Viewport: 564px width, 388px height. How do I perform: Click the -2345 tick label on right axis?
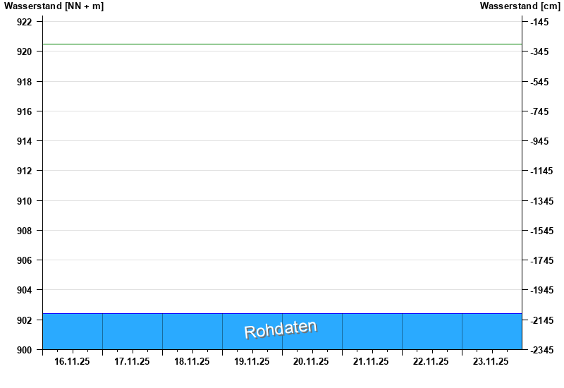tap(541, 350)
